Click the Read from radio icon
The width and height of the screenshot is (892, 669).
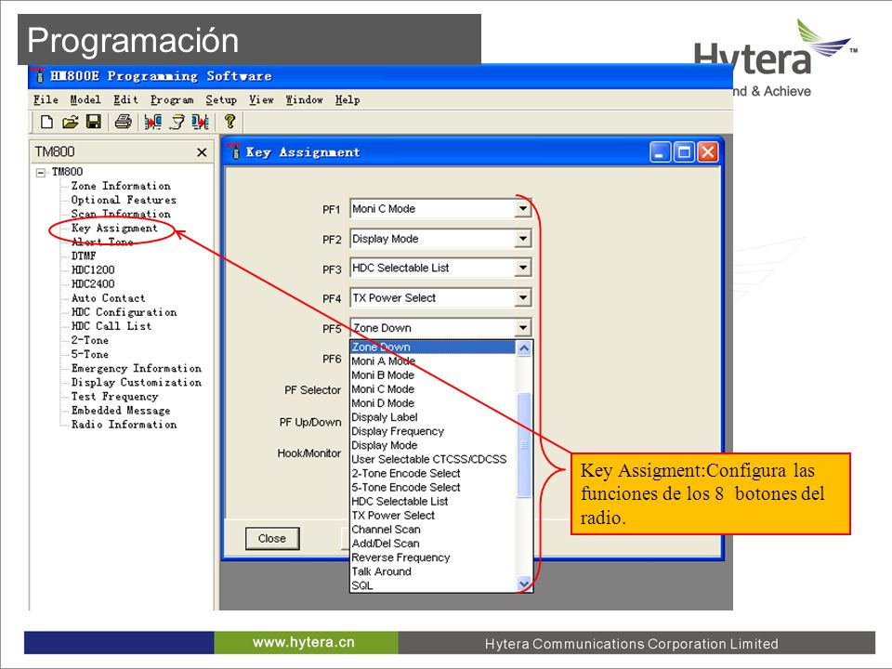[x=152, y=121]
